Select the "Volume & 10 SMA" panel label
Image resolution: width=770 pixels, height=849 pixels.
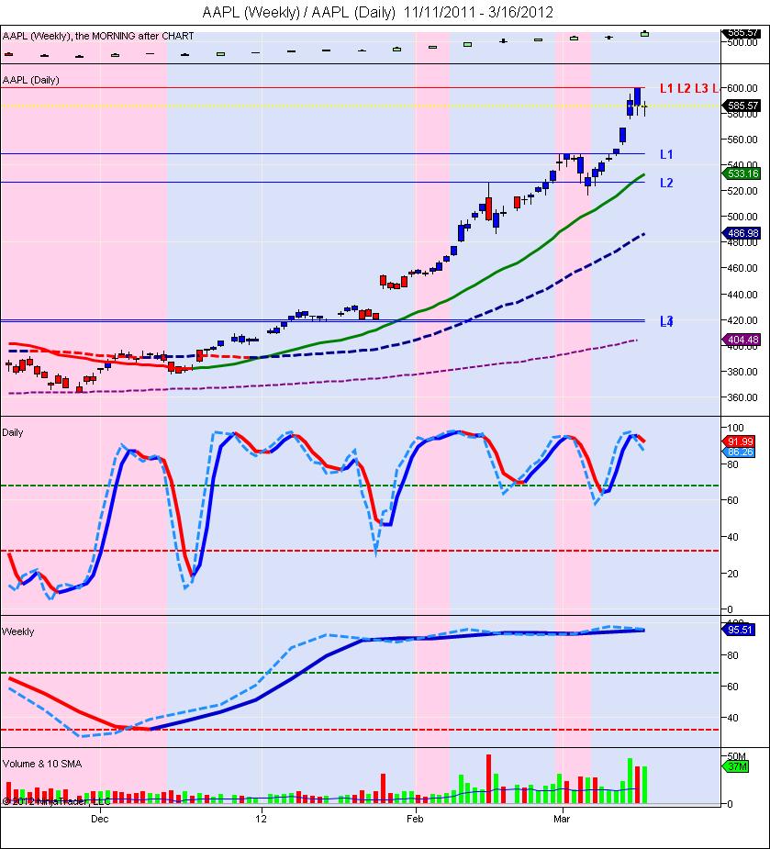[x=42, y=764]
